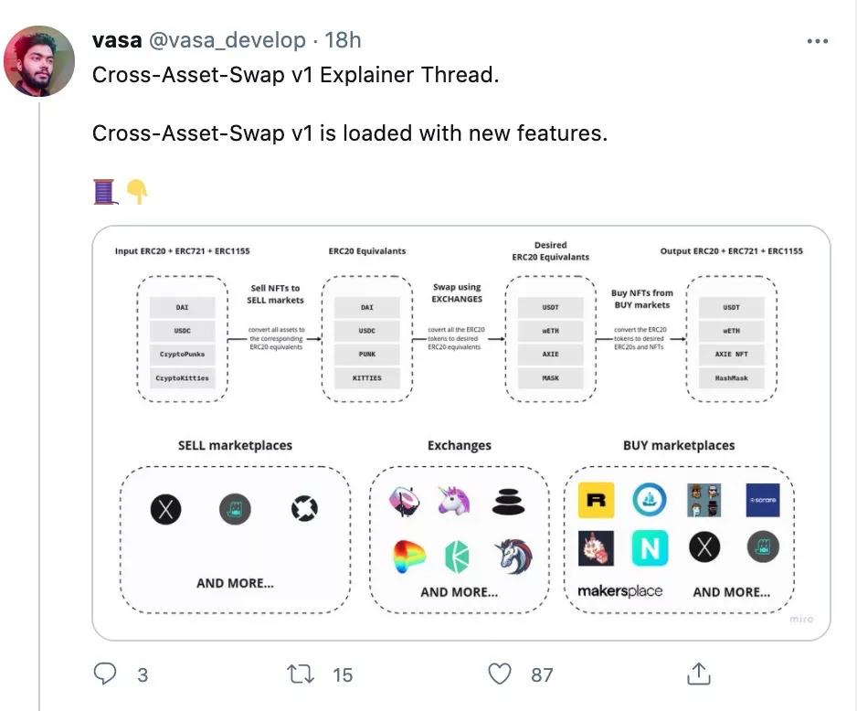Screen dimensions: 857x711
Task: Click the AXIE NFT output box
Action: click(731, 354)
